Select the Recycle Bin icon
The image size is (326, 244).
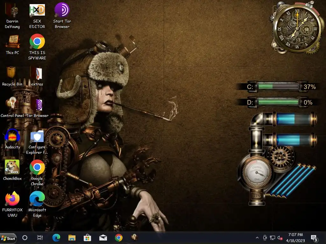pyautogui.click(x=12, y=76)
